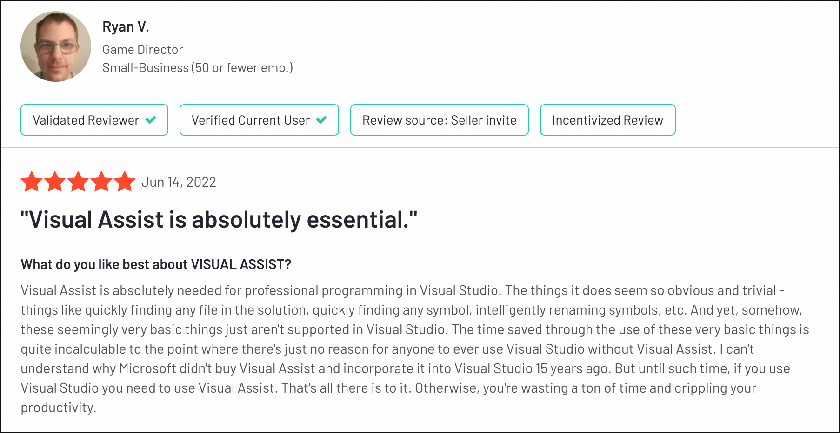Click the Verified Current User checkmark icon
The width and height of the screenshot is (840, 433).
tap(321, 120)
